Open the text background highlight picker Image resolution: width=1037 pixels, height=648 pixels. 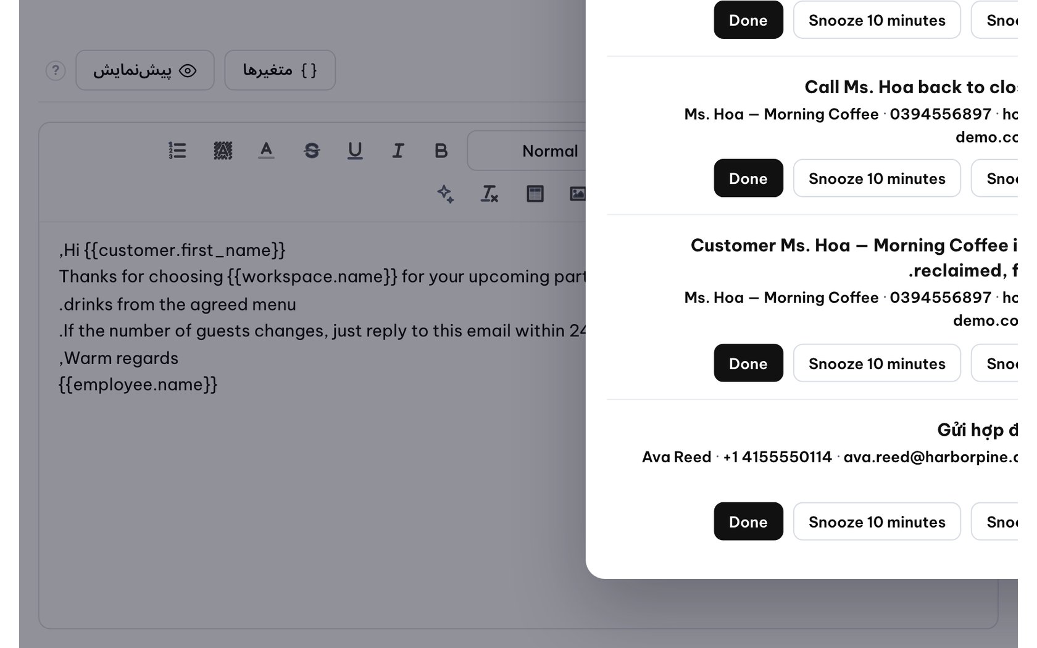point(223,151)
